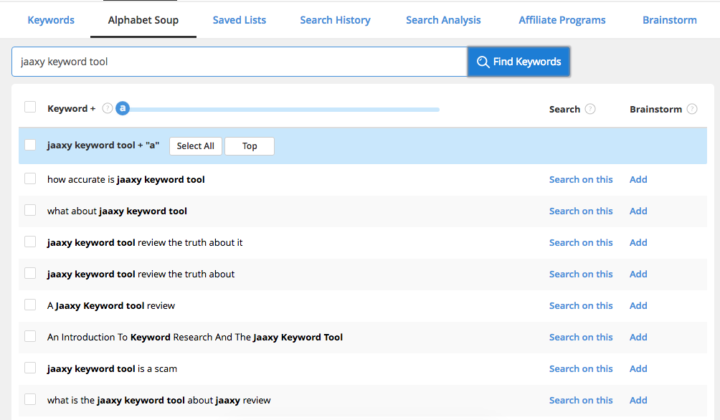Click the alphabet slider track

pos(284,109)
